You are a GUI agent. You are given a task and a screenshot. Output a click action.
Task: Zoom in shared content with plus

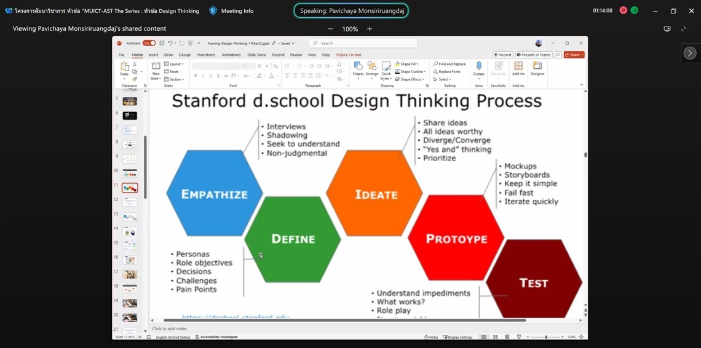tap(370, 29)
